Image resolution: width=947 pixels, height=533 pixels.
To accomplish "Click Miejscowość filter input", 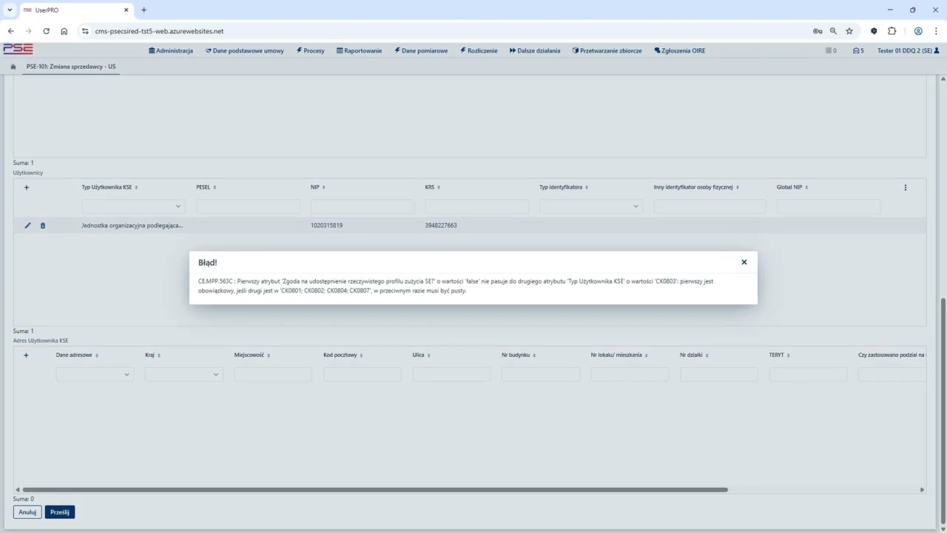I will [x=273, y=375].
